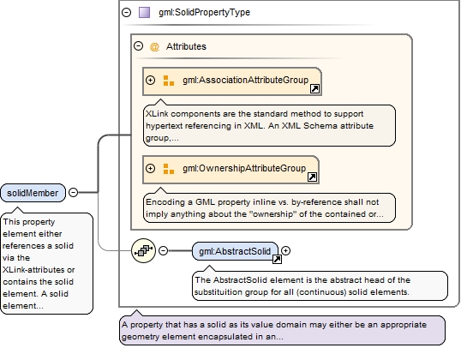Collapse the Attributes group
Viewport: 461px width, 348px height.
138,46
